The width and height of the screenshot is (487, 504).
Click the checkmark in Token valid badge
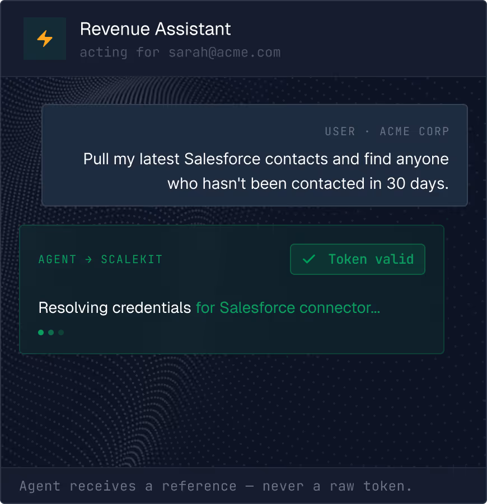[309, 259]
